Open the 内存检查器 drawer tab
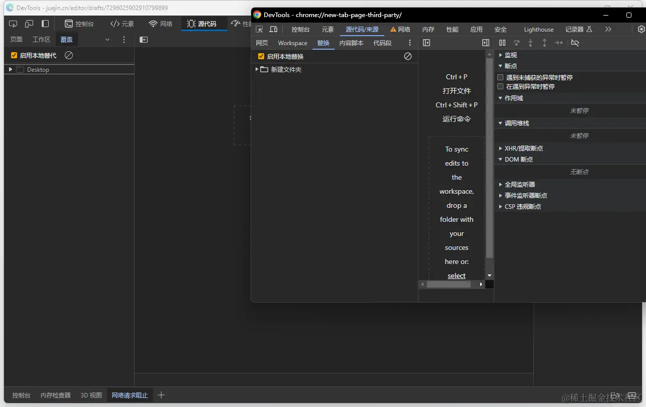 (56, 395)
